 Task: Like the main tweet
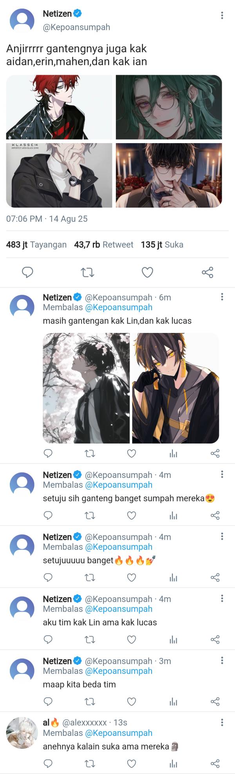(x=147, y=272)
